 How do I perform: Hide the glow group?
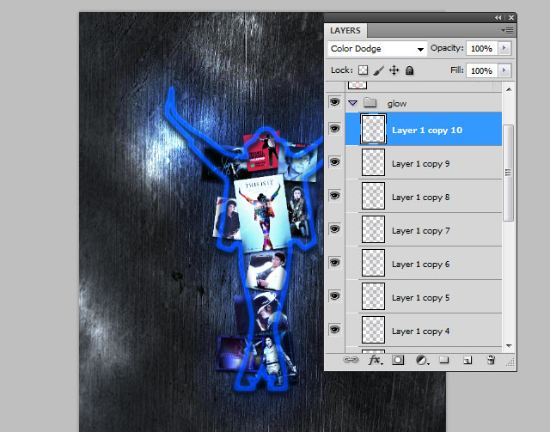tap(334, 102)
